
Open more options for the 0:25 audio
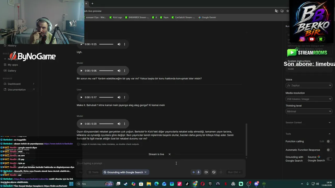[125, 44]
